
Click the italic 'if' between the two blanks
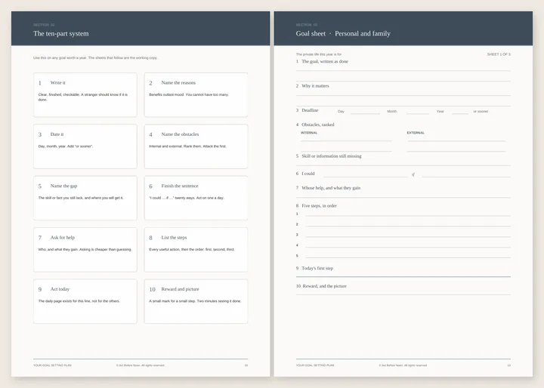pyautogui.click(x=413, y=175)
